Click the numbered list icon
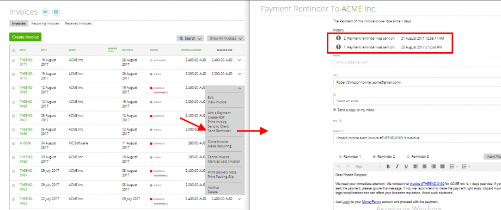The image size is (501, 210). (x=464, y=166)
